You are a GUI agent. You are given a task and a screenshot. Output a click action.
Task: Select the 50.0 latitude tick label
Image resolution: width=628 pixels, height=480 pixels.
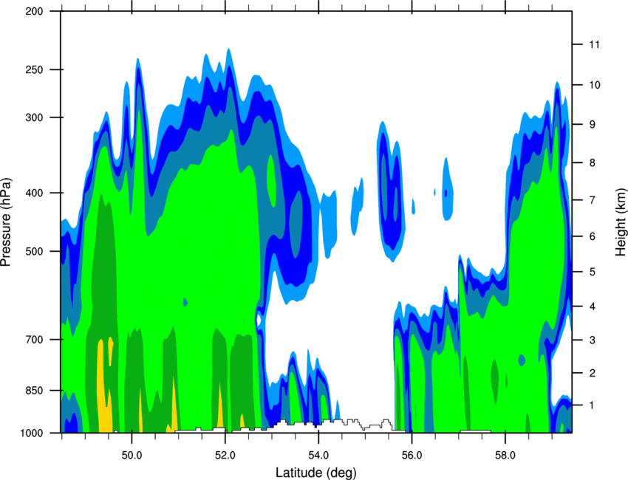[x=132, y=455]
